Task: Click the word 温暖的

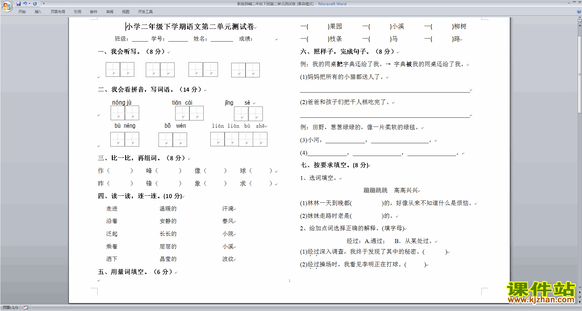Action: pos(168,209)
